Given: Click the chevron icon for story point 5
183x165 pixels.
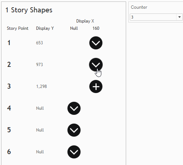Looking at the screenshot, I should [x=74, y=130].
